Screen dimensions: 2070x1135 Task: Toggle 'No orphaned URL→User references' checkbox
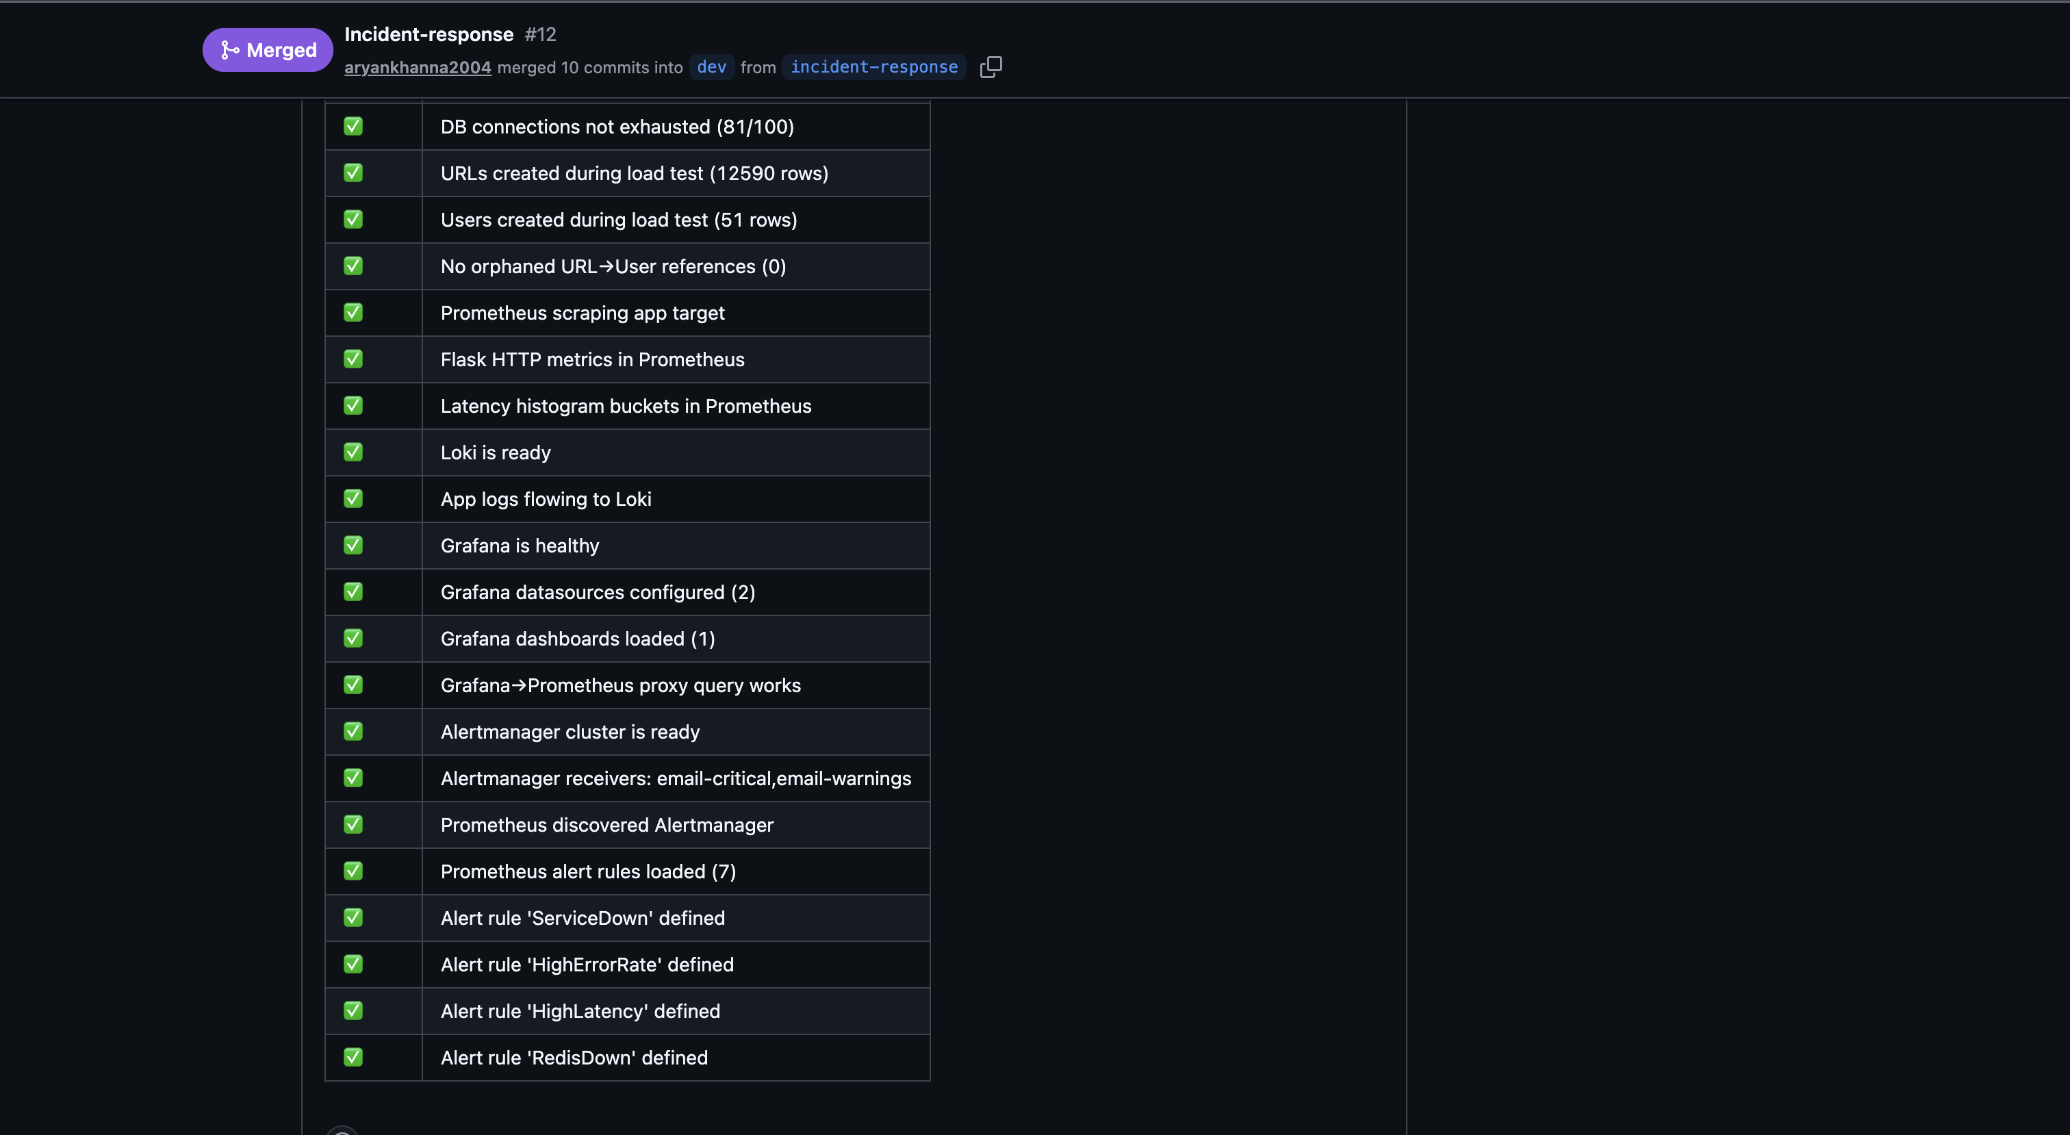[353, 266]
